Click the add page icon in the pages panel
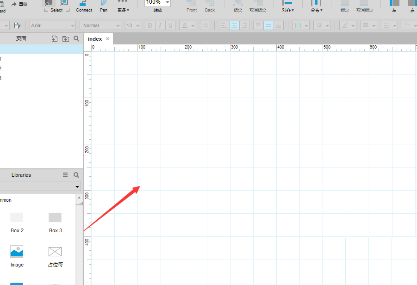This screenshot has height=285, width=417. coord(55,39)
